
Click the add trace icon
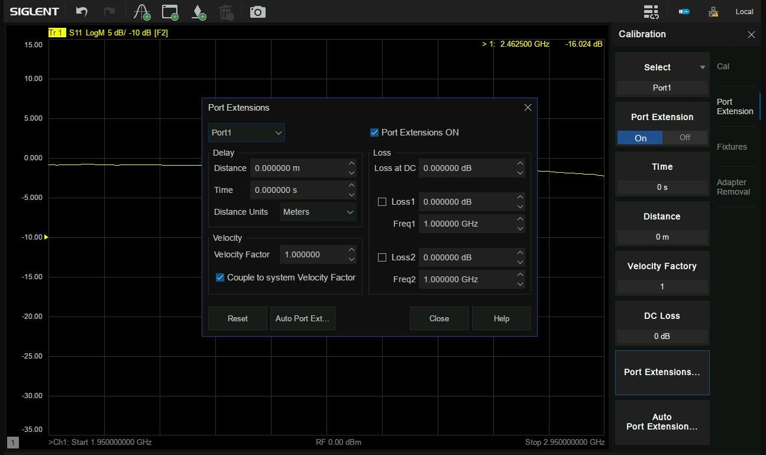141,11
